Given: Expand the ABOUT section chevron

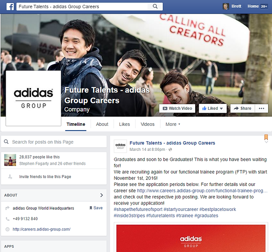Looking at the screenshot, I should point(101,195).
